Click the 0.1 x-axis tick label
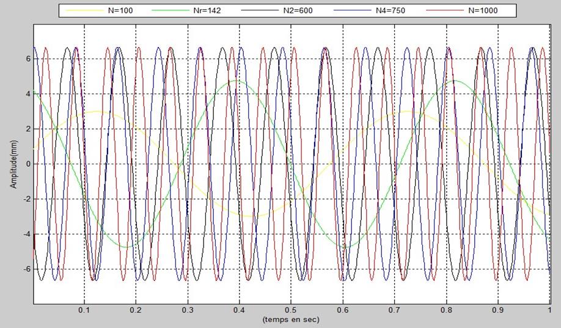This screenshot has width=561, height=328. [x=84, y=310]
